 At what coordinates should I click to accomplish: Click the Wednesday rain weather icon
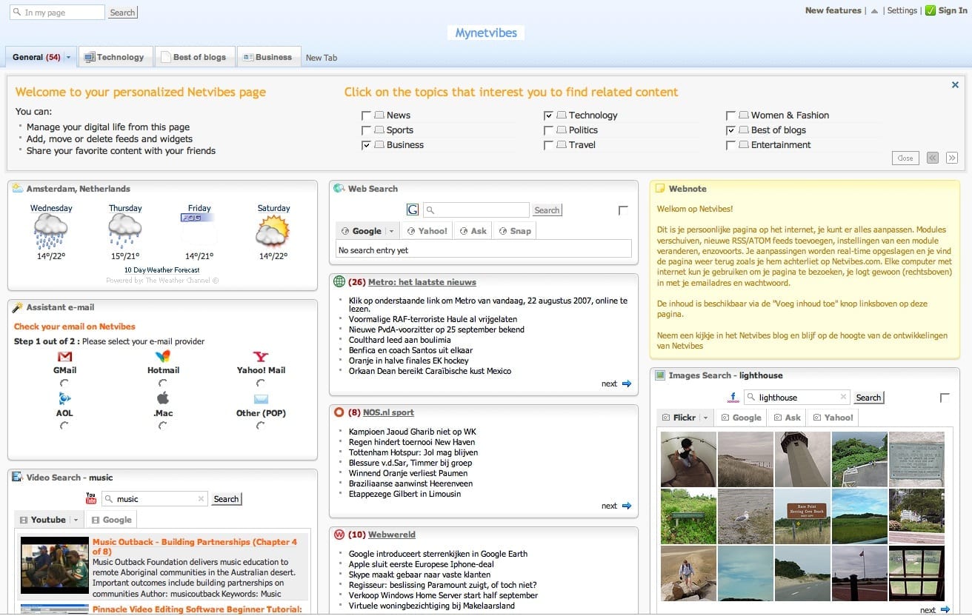pos(51,231)
